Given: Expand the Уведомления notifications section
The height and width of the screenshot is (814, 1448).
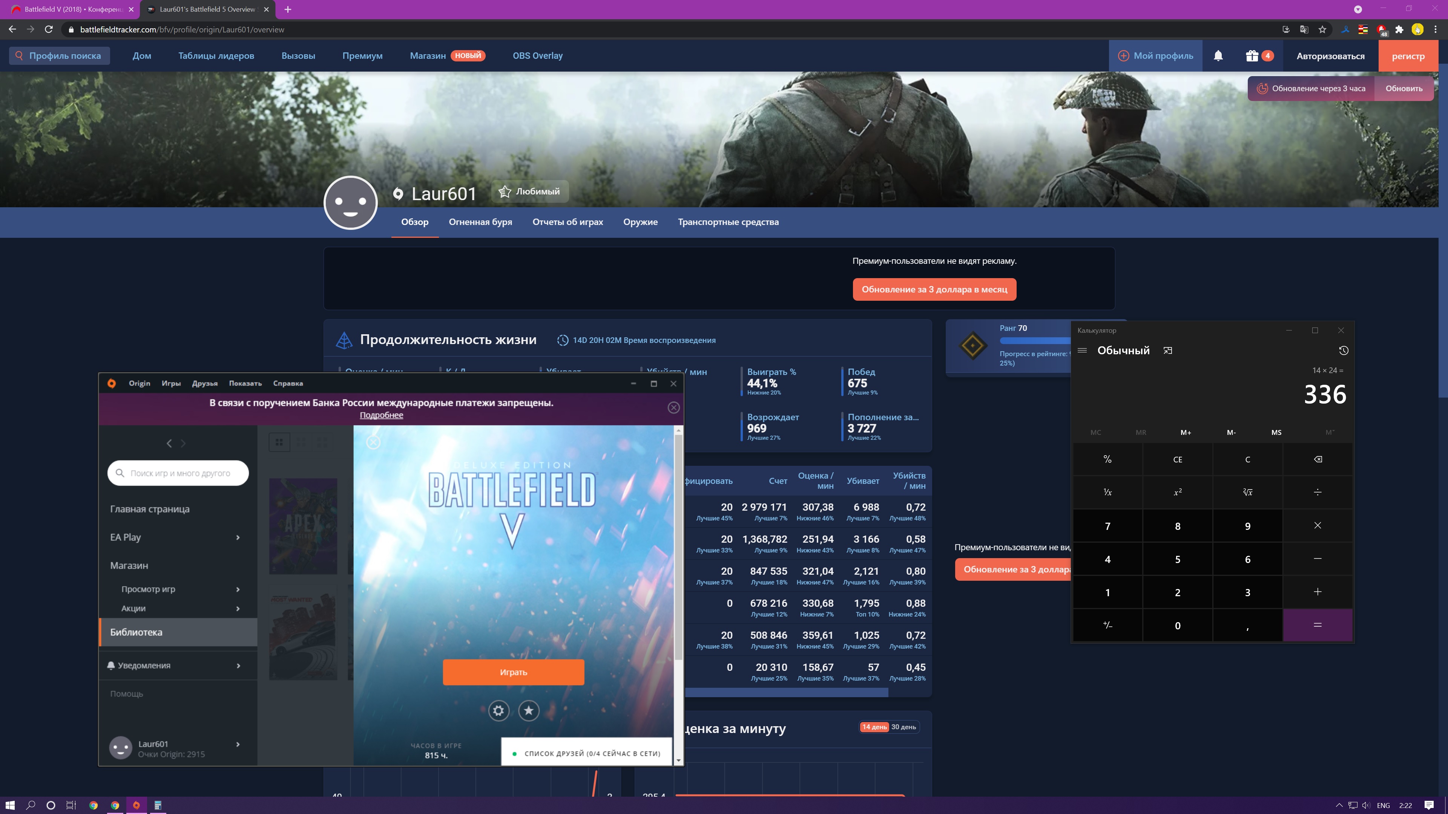Looking at the screenshot, I should [238, 666].
